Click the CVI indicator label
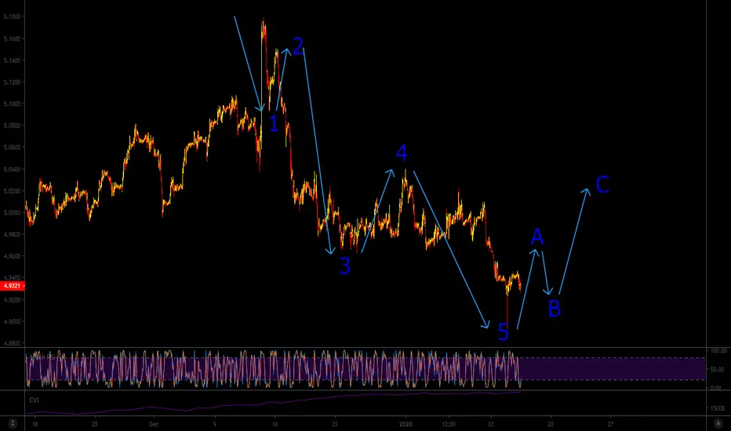731x431 pixels. (x=34, y=400)
